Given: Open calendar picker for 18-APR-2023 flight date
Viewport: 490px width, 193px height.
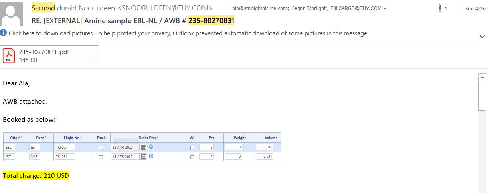Looking at the screenshot, I should (144, 147).
